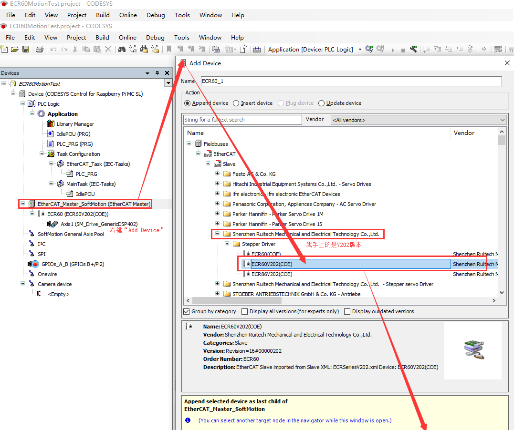Image resolution: width=514 pixels, height=430 pixels.
Task: Click the wrench debug icon in toolbar
Action: pyautogui.click(x=414, y=49)
